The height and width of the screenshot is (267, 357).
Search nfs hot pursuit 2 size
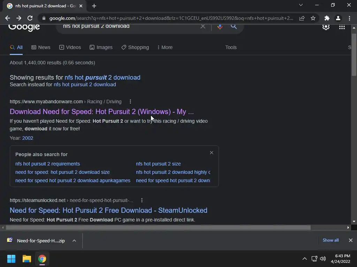click(x=158, y=164)
